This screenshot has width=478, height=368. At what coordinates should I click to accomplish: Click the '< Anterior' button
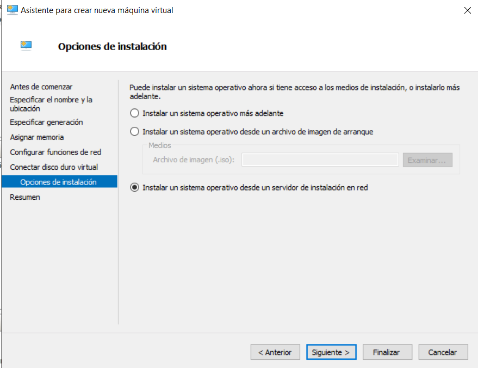[x=275, y=352]
